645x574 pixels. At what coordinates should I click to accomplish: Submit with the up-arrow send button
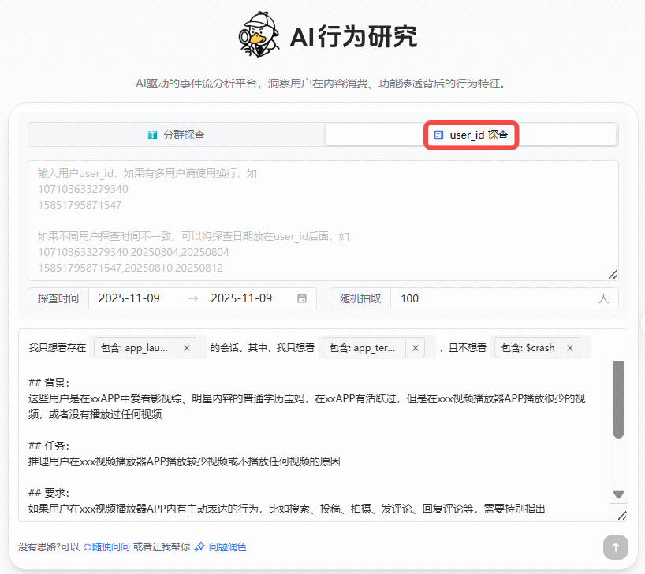(x=615, y=547)
